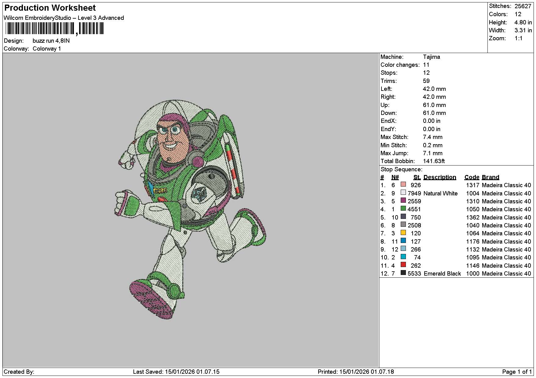Click the Max Stitch value '7.4 mm'

pyautogui.click(x=432, y=137)
